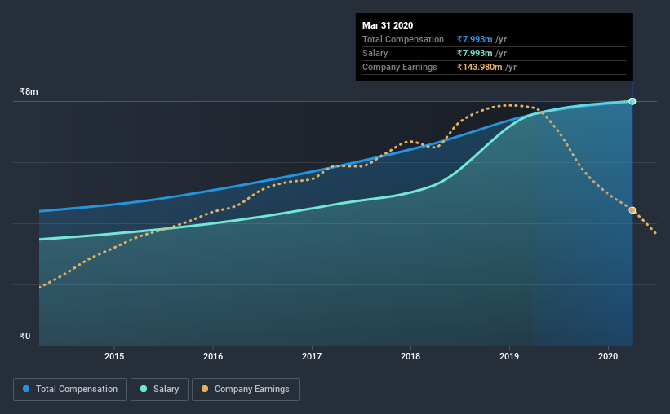Select the 2016 x-axis label
This screenshot has height=414, width=670.
(x=213, y=356)
